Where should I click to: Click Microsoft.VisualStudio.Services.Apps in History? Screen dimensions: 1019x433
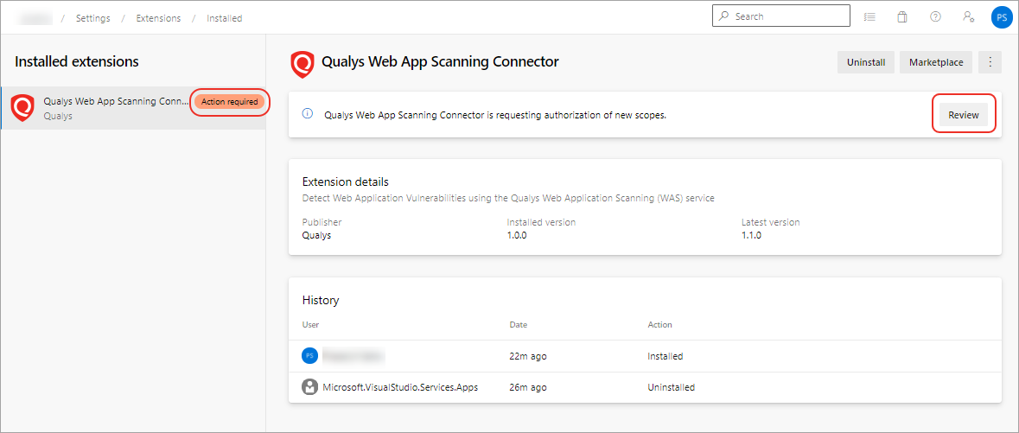pos(400,387)
